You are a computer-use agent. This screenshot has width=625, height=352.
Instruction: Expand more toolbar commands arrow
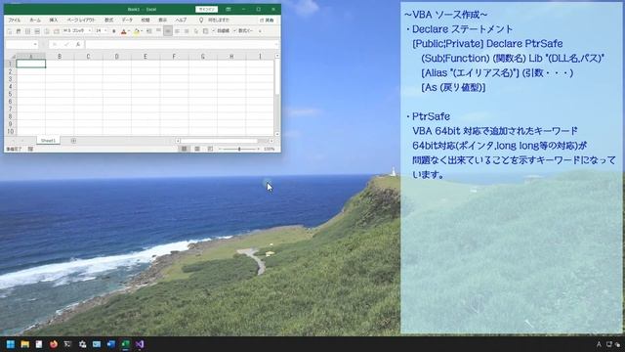(261, 31)
